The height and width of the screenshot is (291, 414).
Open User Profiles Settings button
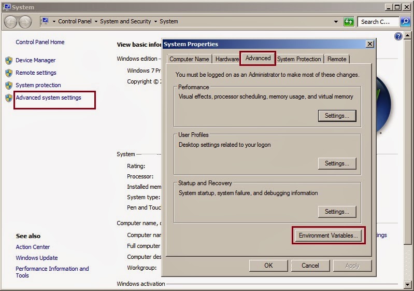tap(337, 163)
